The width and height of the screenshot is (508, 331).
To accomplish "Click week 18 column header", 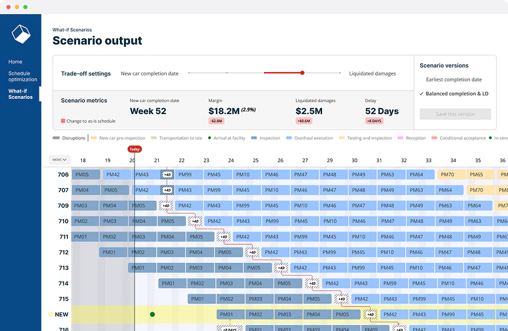I will [x=83, y=160].
